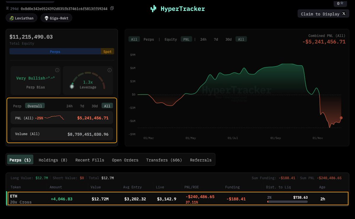Copy the wallet address with the copy icon
Screen dimensions: 355x219
tap(112, 9)
